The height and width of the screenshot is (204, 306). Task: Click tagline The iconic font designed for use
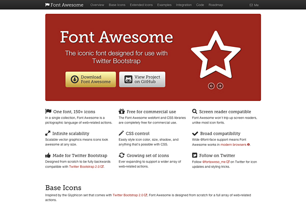coord(116,57)
